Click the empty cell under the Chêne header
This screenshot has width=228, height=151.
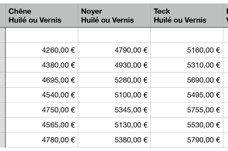42,35
